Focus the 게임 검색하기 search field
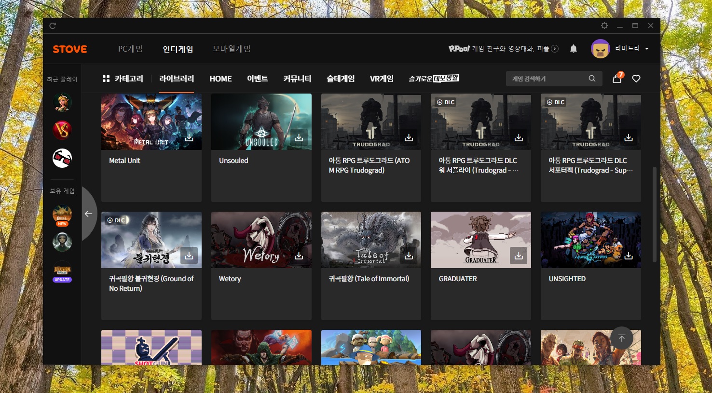 click(x=554, y=79)
